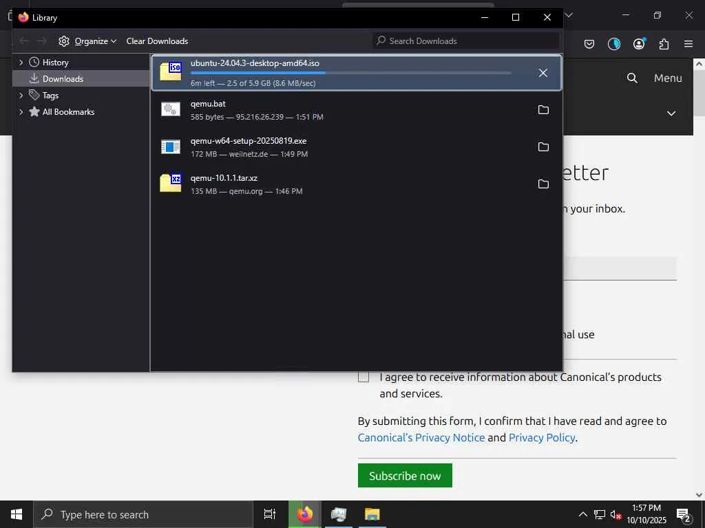Open Task View on the taskbar
Image resolution: width=705 pixels, height=528 pixels.
point(270,514)
